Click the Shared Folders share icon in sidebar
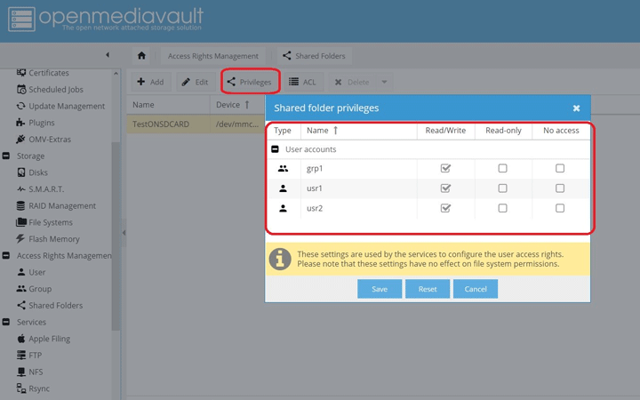This screenshot has height=400, width=640. (x=21, y=305)
